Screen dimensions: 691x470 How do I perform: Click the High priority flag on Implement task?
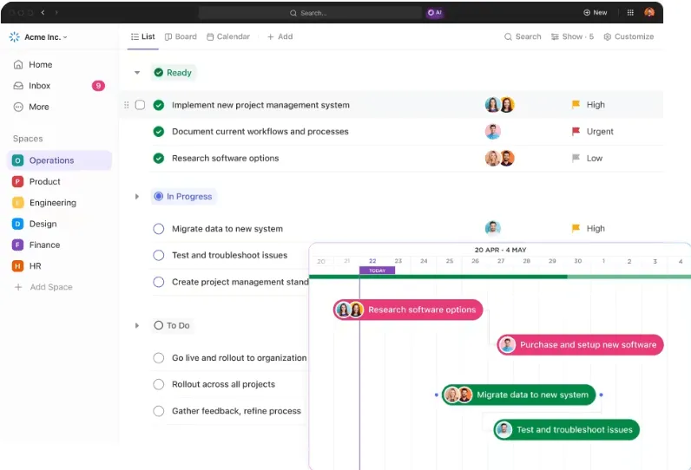[576, 105]
